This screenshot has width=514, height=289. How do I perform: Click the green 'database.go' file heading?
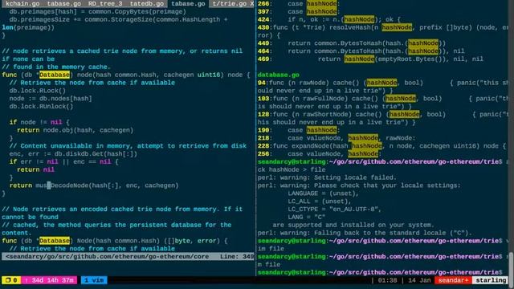click(279, 75)
